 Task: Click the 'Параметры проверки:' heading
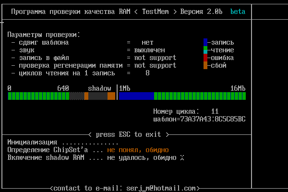pos(44,35)
